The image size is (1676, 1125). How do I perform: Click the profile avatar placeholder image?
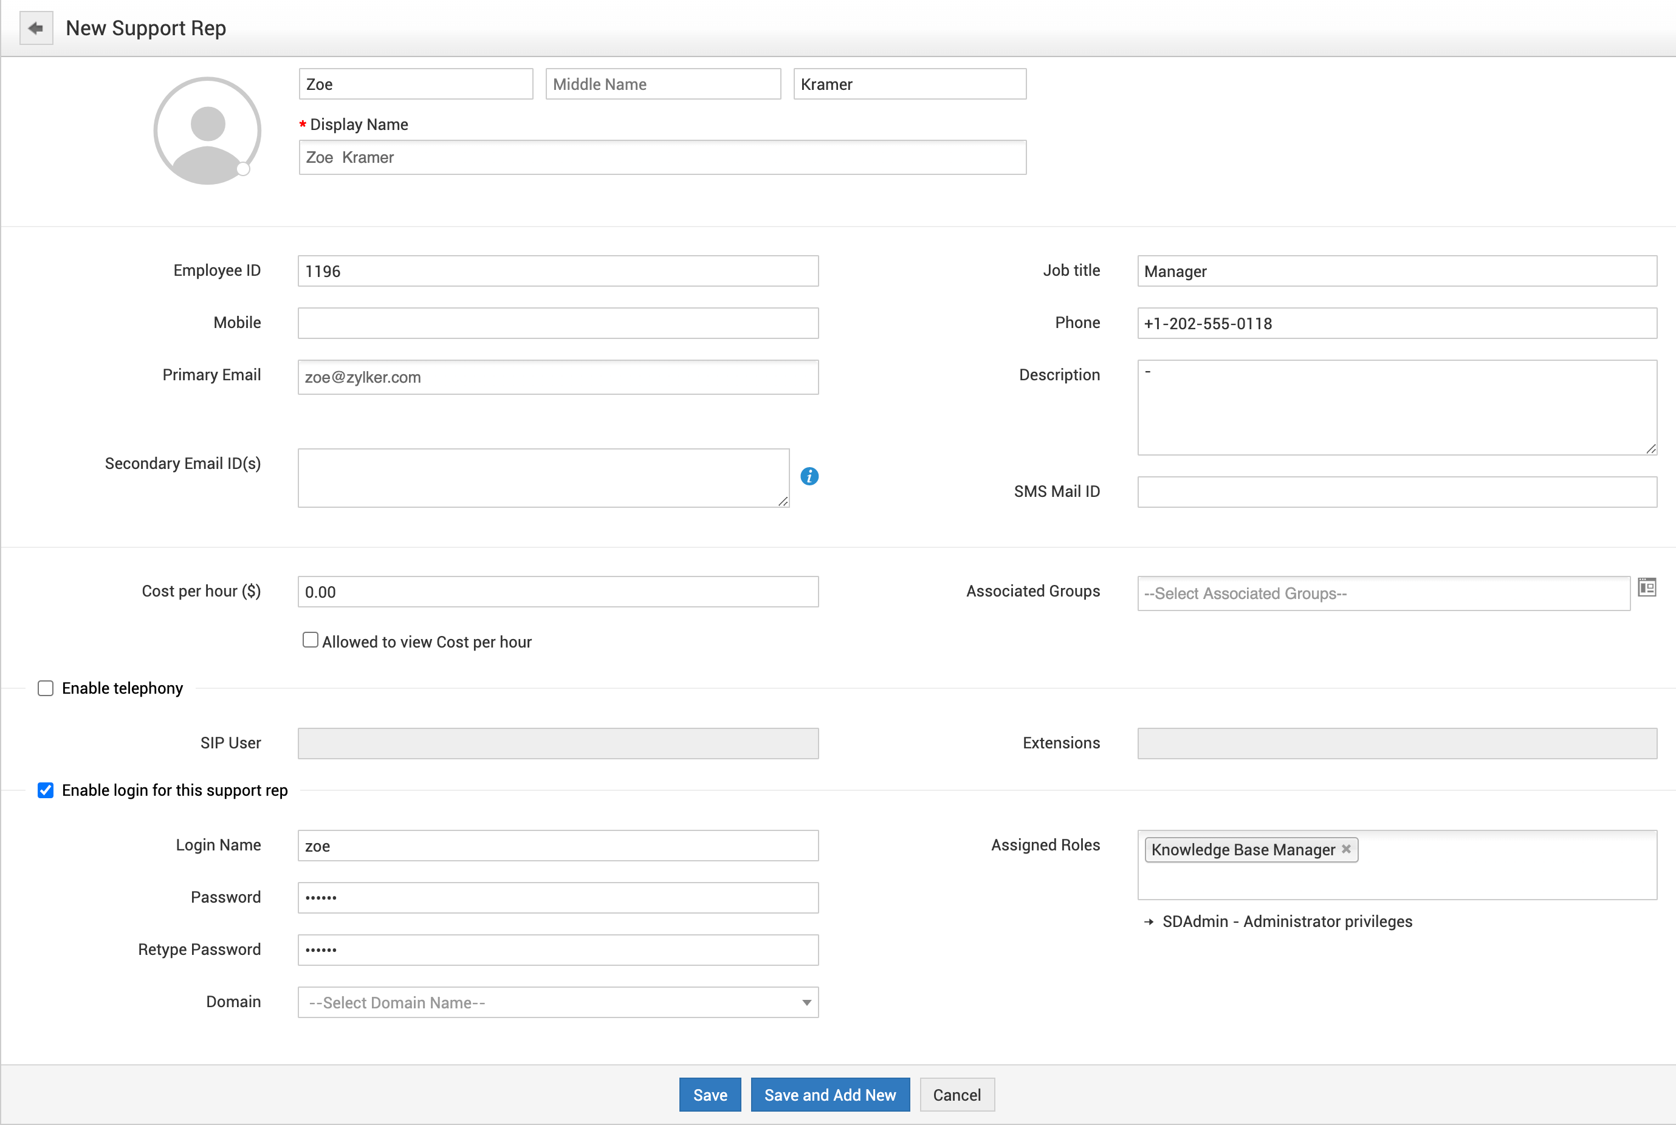[207, 131]
